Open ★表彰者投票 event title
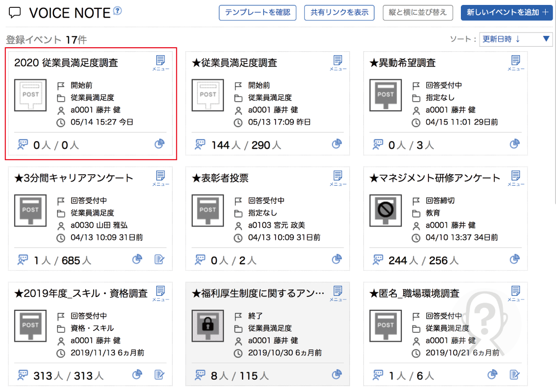Screen dimensions: 556x390 click(220, 178)
